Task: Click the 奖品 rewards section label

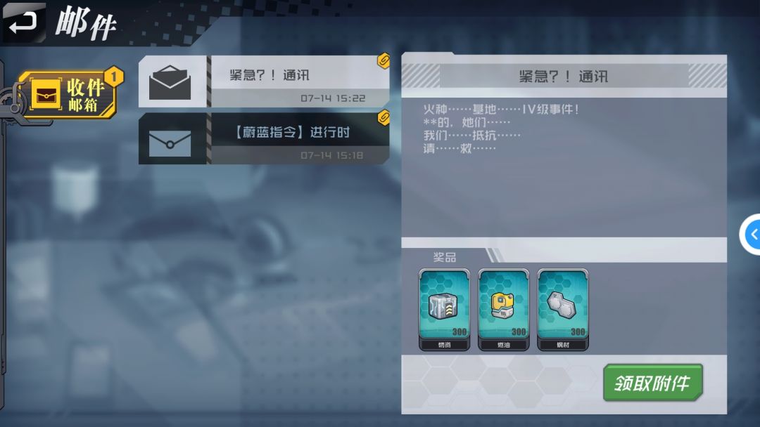Action: tap(445, 257)
